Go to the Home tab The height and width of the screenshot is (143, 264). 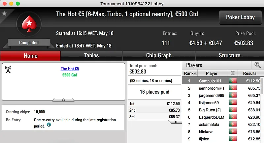pos(30,55)
